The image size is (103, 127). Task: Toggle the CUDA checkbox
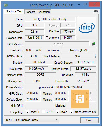(x=43, y=112)
